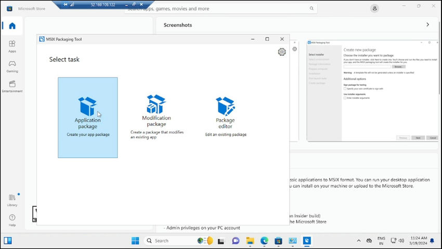Open the remote desktop app on taskbar
Image resolution: width=442 pixels, height=249 pixels.
(293, 241)
